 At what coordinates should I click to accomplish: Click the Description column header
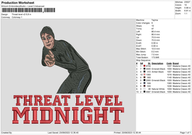pyautogui.click(x=157, y=63)
